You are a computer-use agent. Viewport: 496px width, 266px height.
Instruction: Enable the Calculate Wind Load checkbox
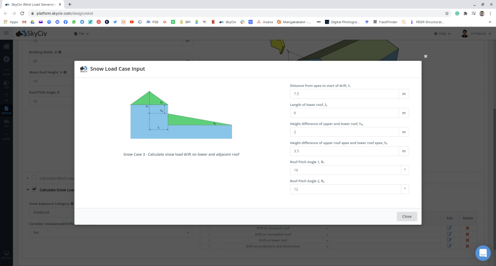tap(34, 178)
